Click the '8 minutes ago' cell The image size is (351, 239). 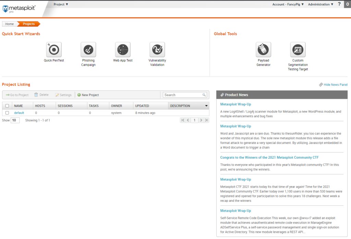pos(145,113)
